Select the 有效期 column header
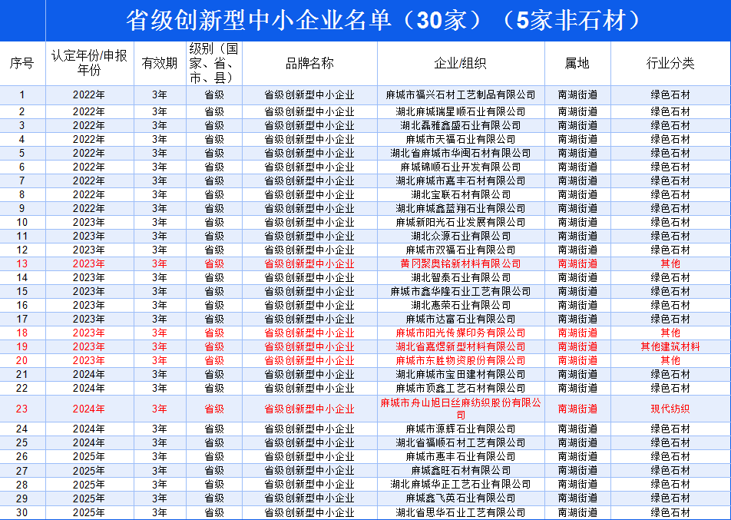The width and height of the screenshot is (731, 520). [160, 64]
